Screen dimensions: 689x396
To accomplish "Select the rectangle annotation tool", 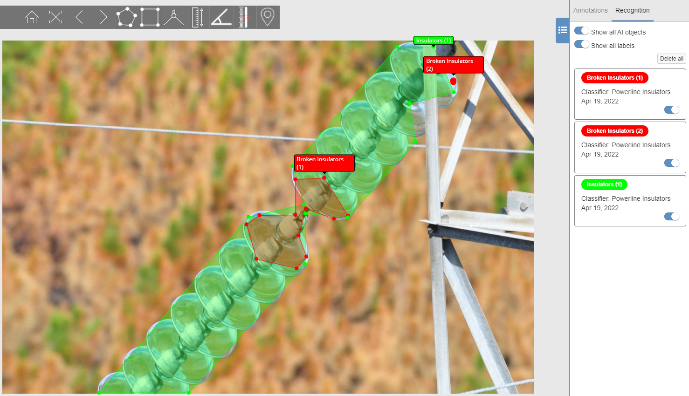I will point(150,17).
